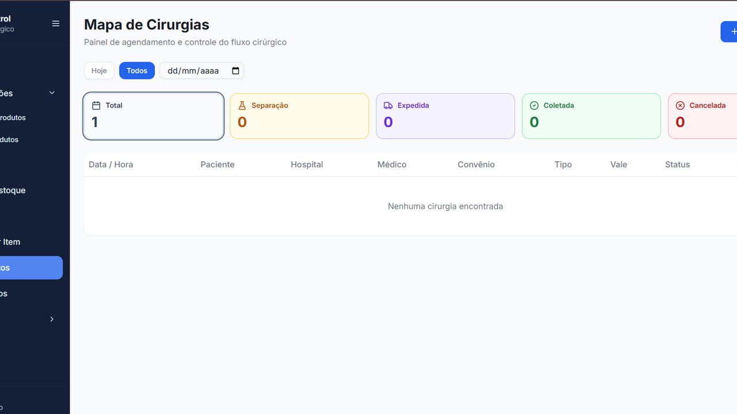
Task: Click the 'Nenhuma cirurgia encontrada' message
Action: click(x=446, y=206)
